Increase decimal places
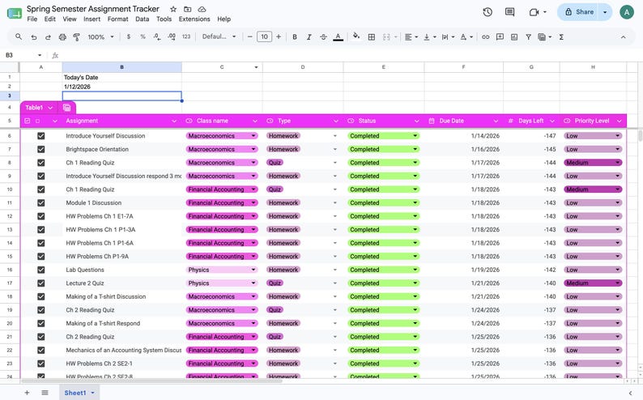This screenshot has height=400, width=643. [x=172, y=37]
